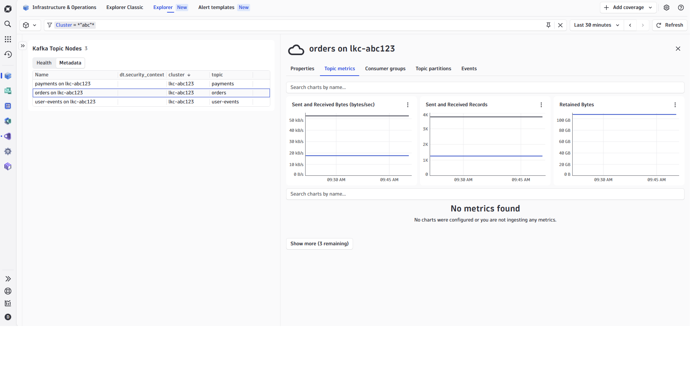Go to previous timeframe with left chevron

pos(630,25)
